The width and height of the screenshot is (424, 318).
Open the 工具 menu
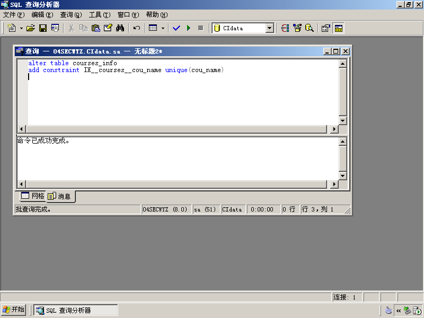[x=100, y=15]
